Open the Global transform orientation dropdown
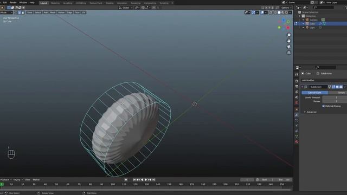Viewport: 347px width, 195px height. pyautogui.click(x=125, y=8)
